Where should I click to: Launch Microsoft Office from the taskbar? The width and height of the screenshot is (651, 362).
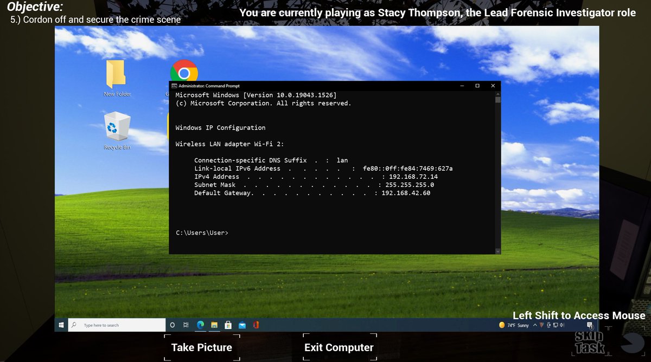[256, 325]
